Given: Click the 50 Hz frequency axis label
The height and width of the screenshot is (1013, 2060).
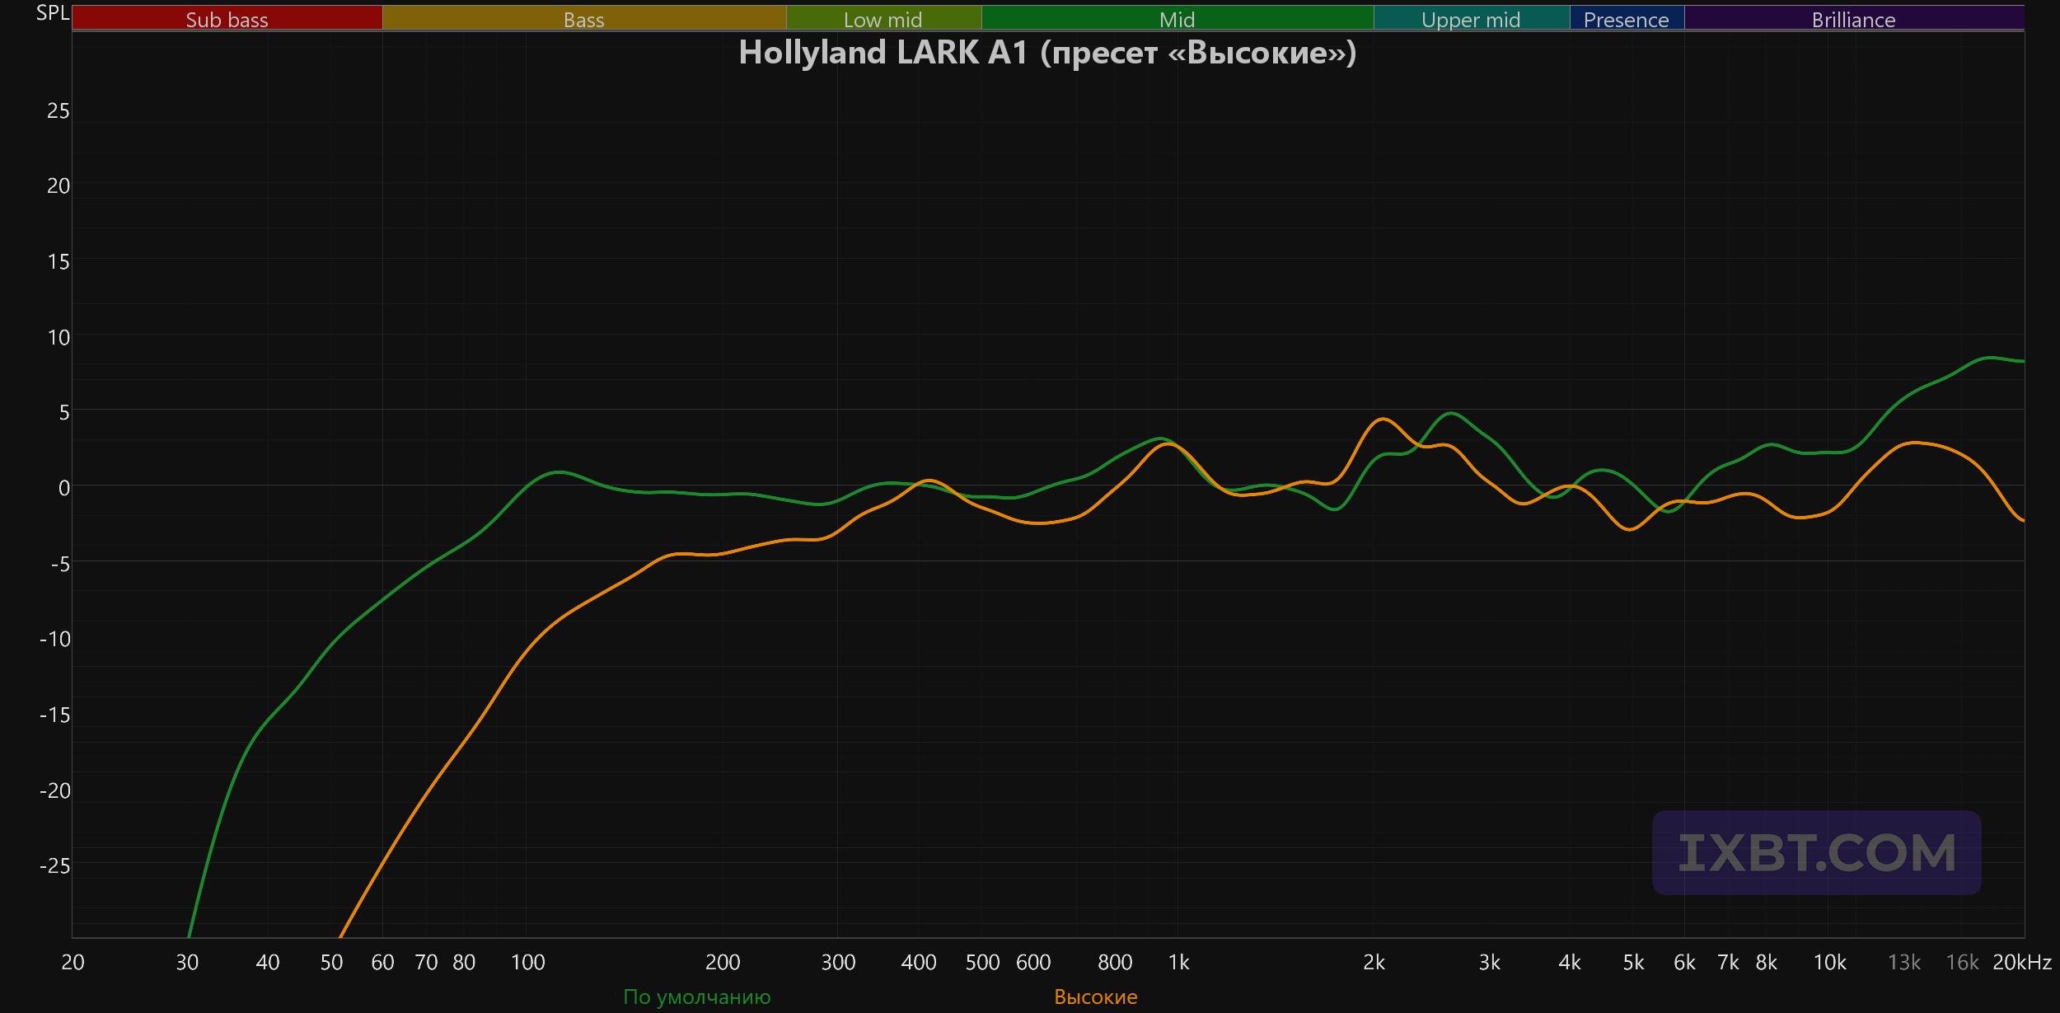Looking at the screenshot, I should point(331,962).
